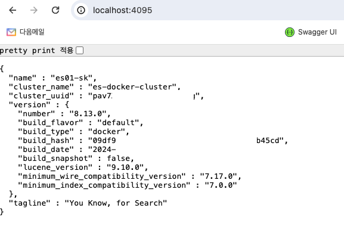Image resolution: width=344 pixels, height=236 pixels.
Task: Click the "You Know, for Search" tagline
Action: pos(116,203)
